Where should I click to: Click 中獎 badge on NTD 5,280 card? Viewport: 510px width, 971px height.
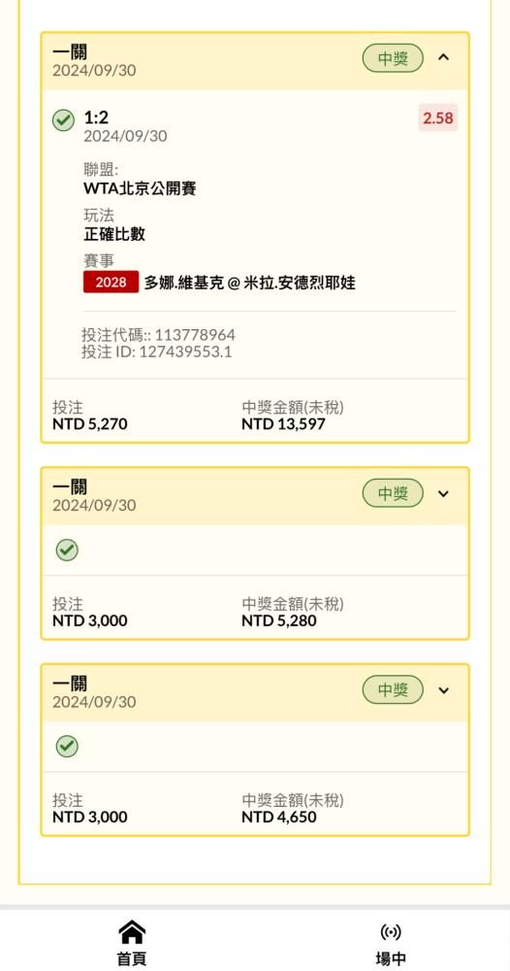coord(393,493)
